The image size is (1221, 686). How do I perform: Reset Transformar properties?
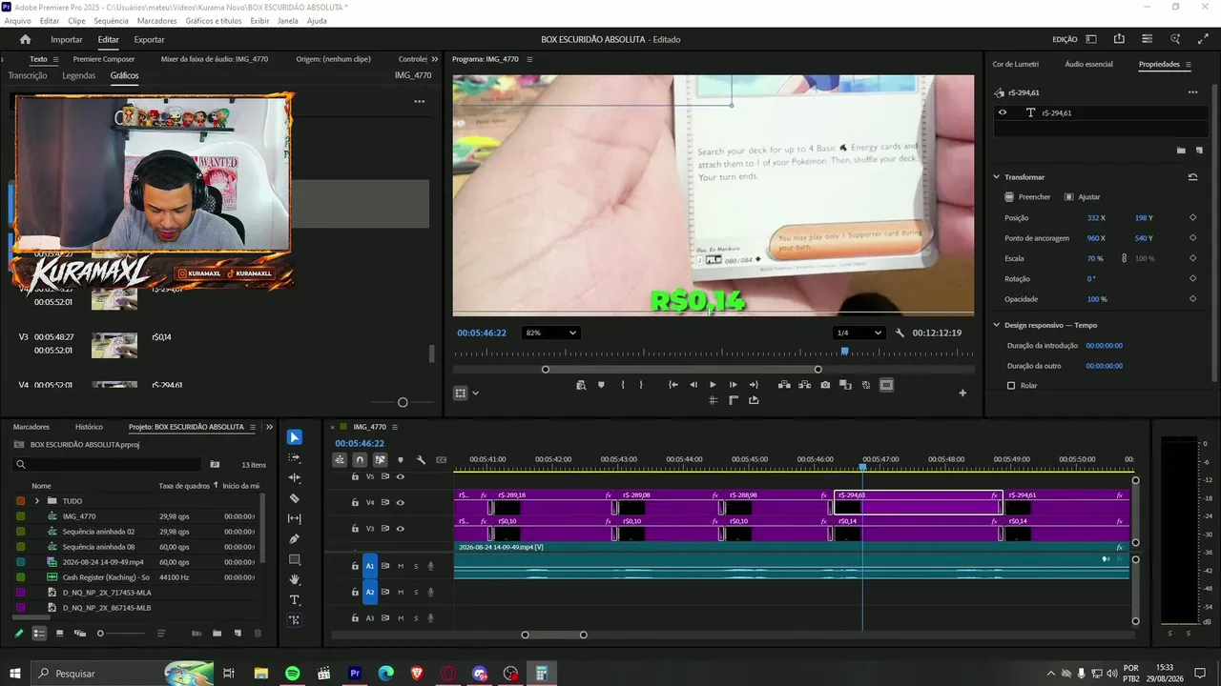pyautogui.click(x=1192, y=177)
